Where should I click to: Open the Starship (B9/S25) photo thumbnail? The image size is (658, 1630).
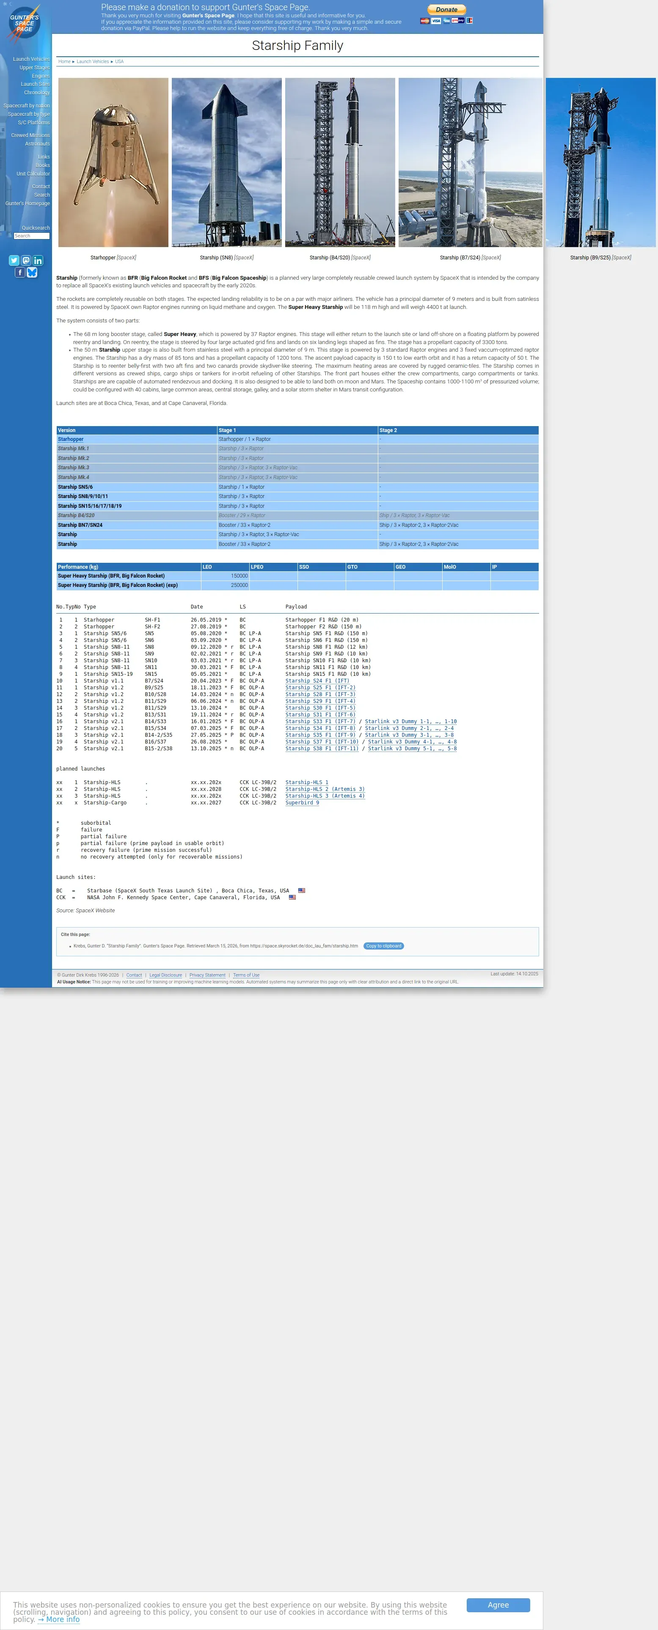pyautogui.click(x=600, y=162)
